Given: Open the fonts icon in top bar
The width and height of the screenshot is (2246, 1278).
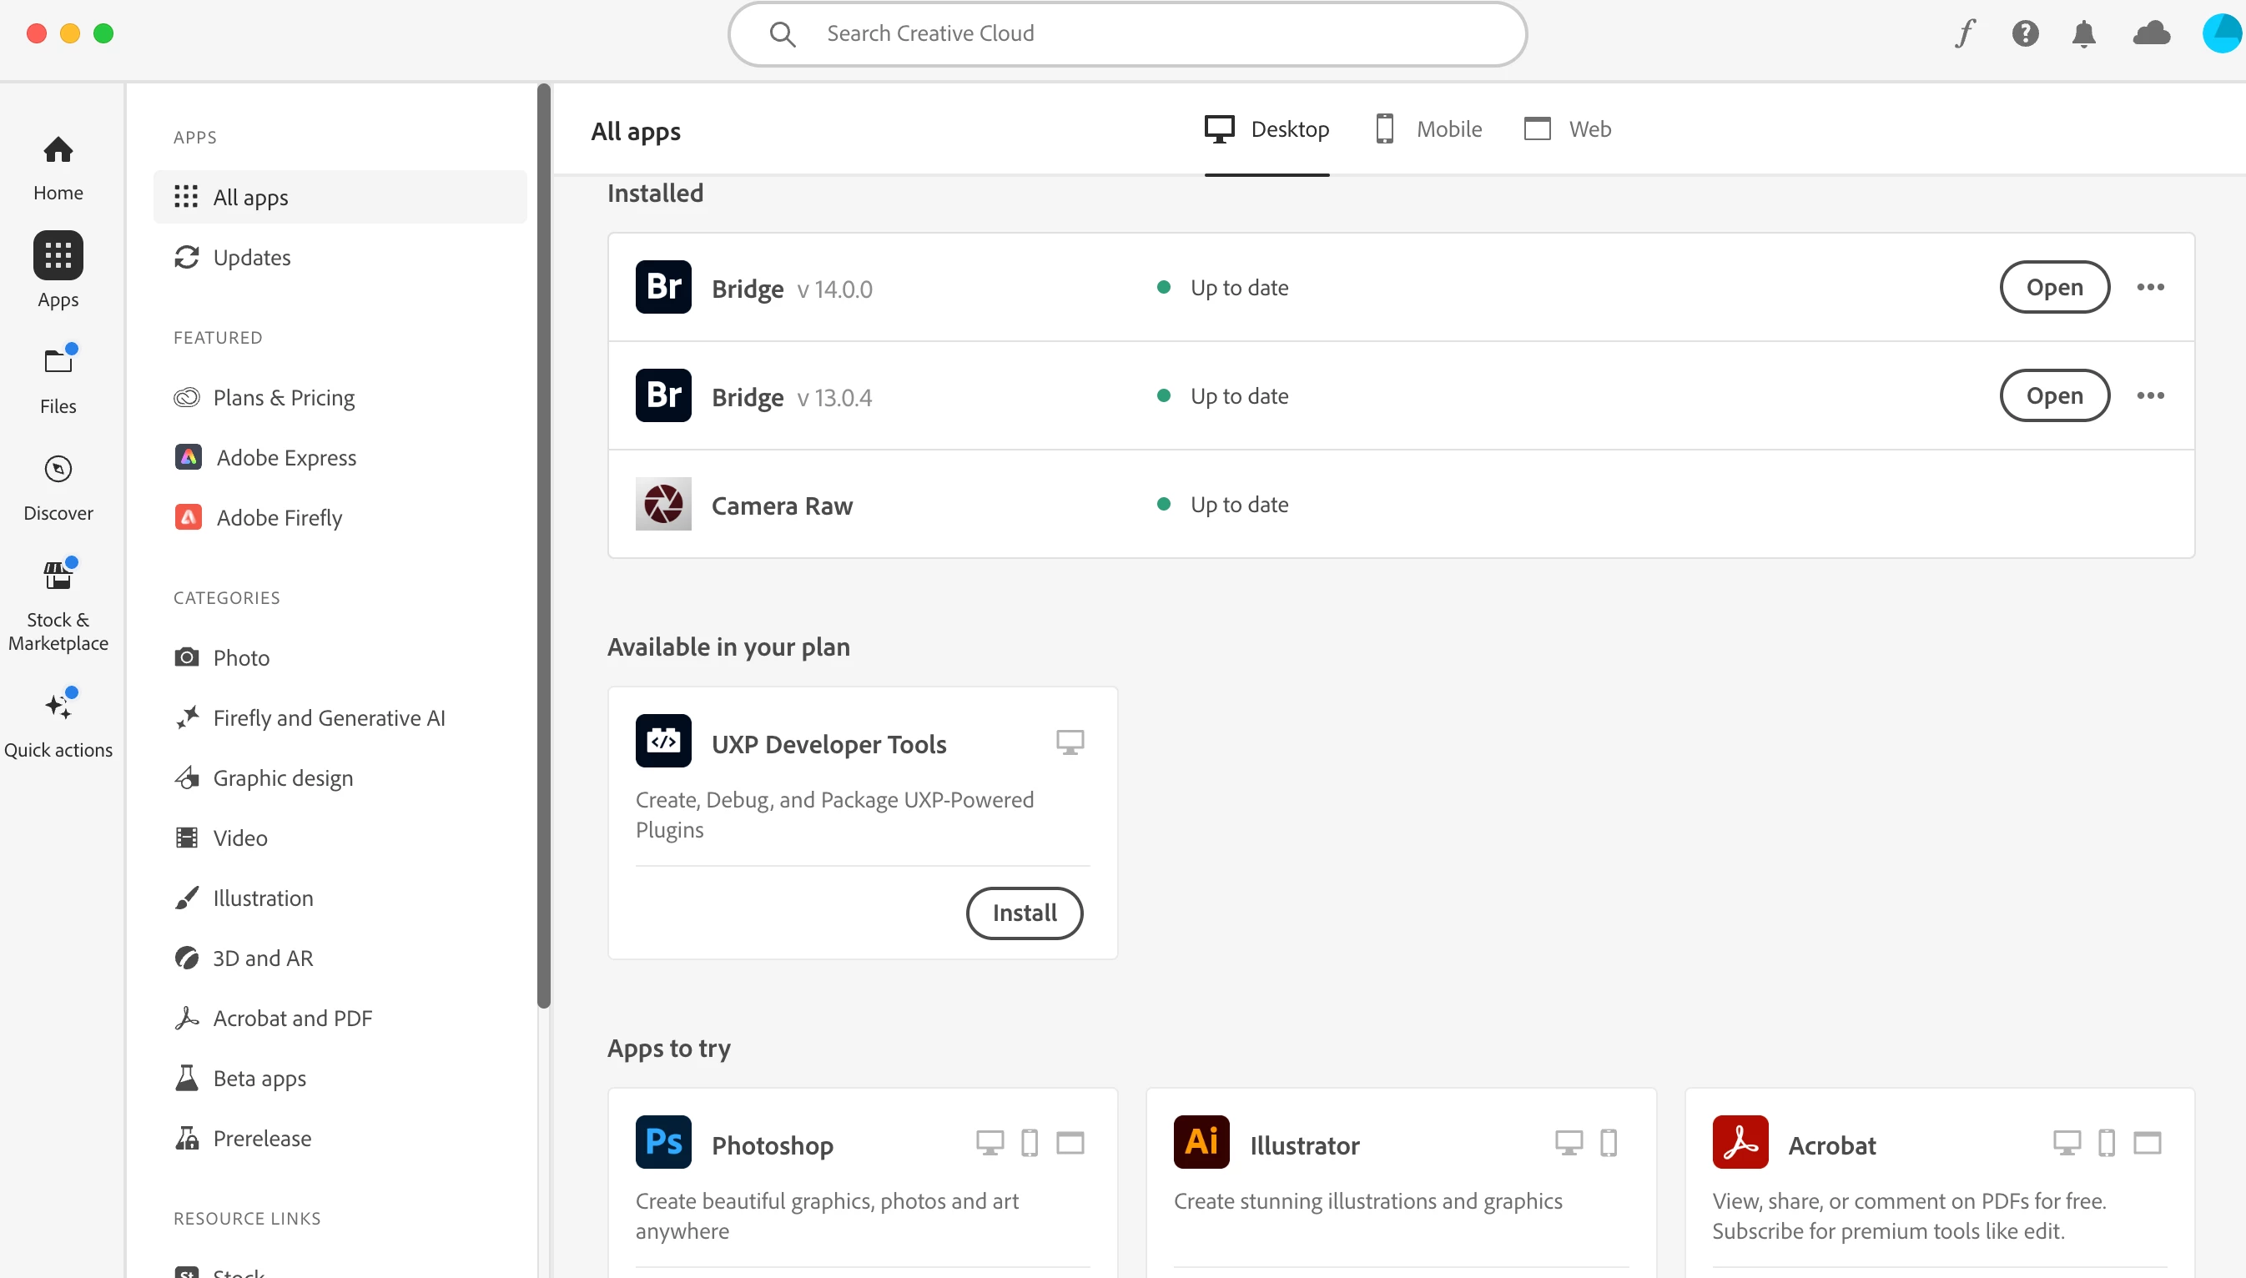Looking at the screenshot, I should click(x=1965, y=33).
